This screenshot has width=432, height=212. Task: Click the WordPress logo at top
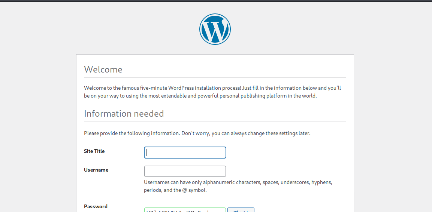215,29
